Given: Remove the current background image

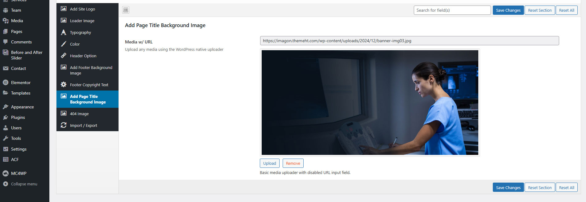Looking at the screenshot, I should 293,163.
